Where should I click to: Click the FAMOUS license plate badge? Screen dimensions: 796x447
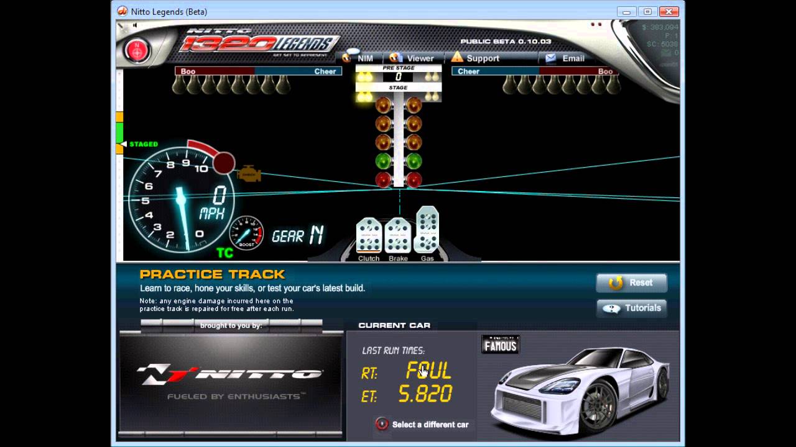500,345
